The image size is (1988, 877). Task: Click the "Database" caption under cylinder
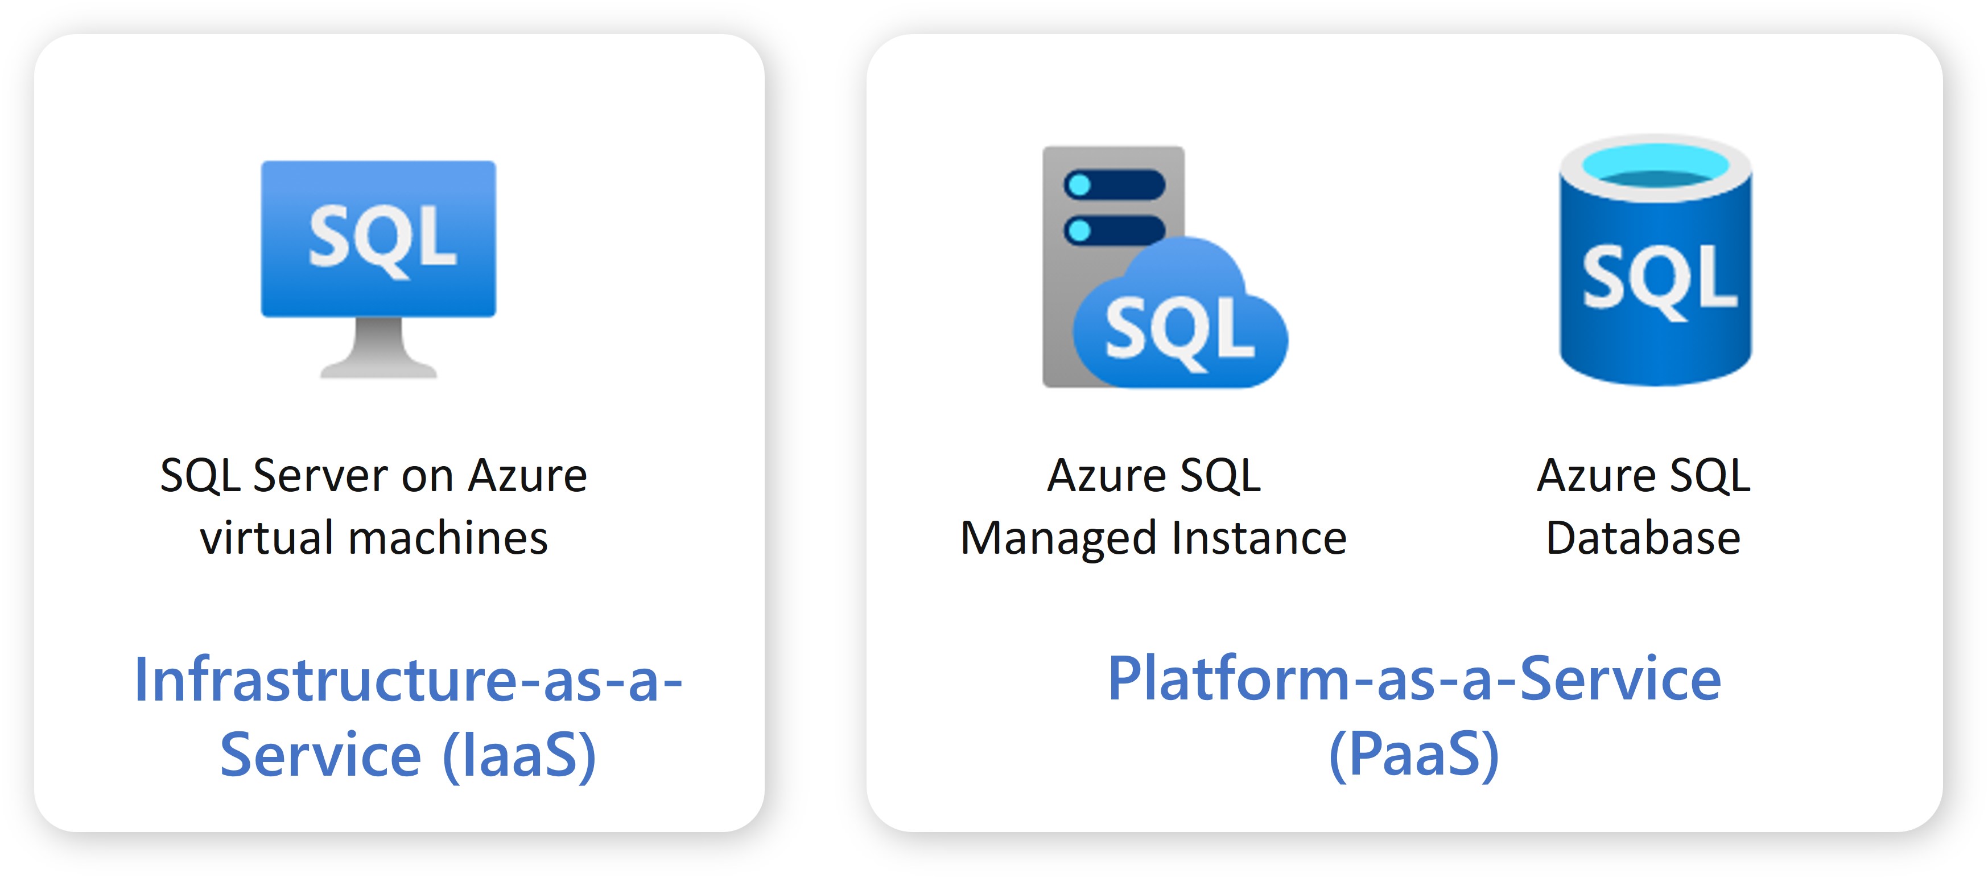[x=1643, y=538]
